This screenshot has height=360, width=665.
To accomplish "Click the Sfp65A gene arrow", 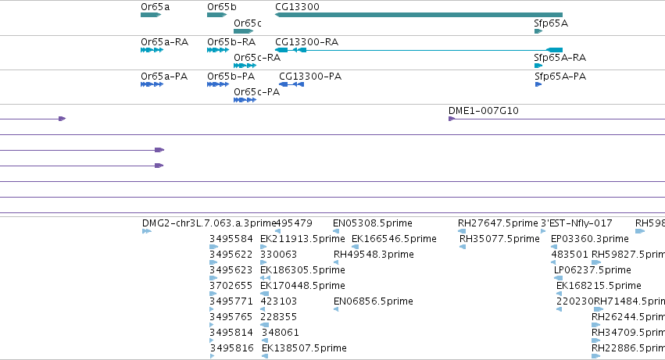I will pyautogui.click(x=538, y=31).
